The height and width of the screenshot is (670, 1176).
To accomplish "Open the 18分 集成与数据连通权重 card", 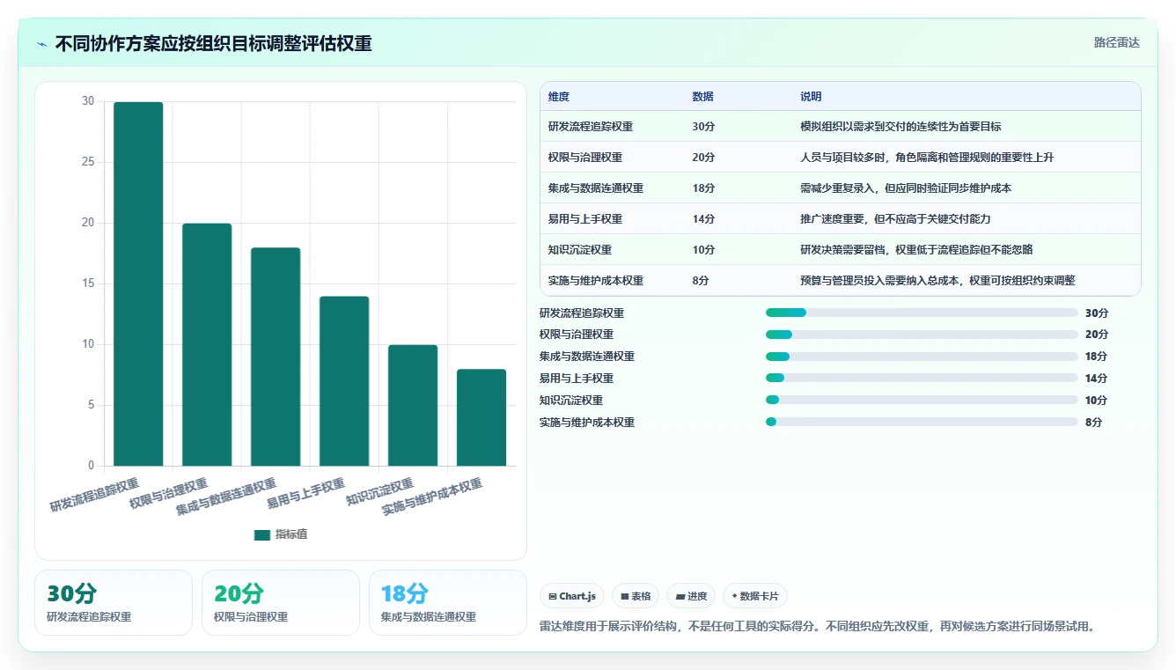I will click(x=448, y=602).
